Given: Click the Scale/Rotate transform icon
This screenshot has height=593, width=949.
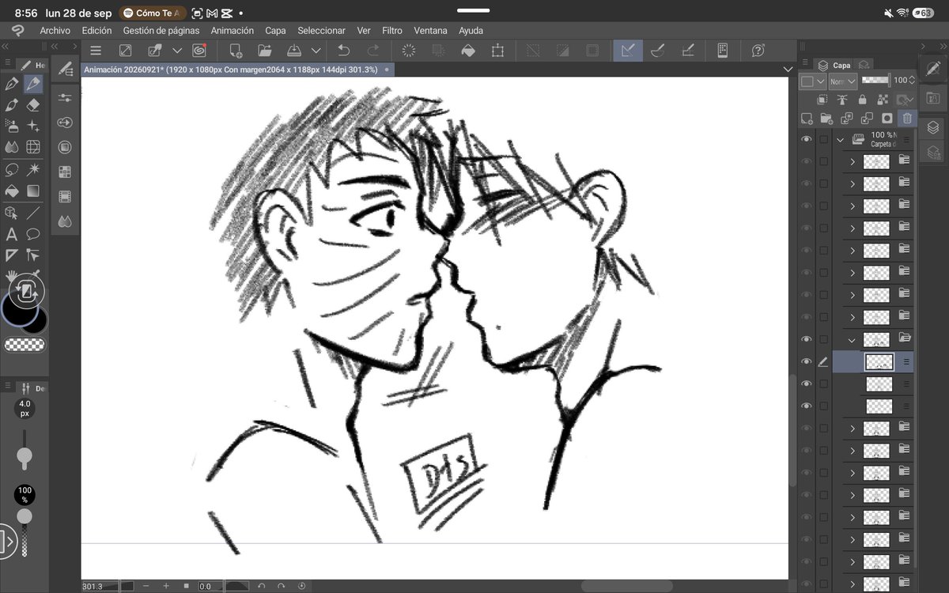Looking at the screenshot, I should pyautogui.click(x=497, y=51).
